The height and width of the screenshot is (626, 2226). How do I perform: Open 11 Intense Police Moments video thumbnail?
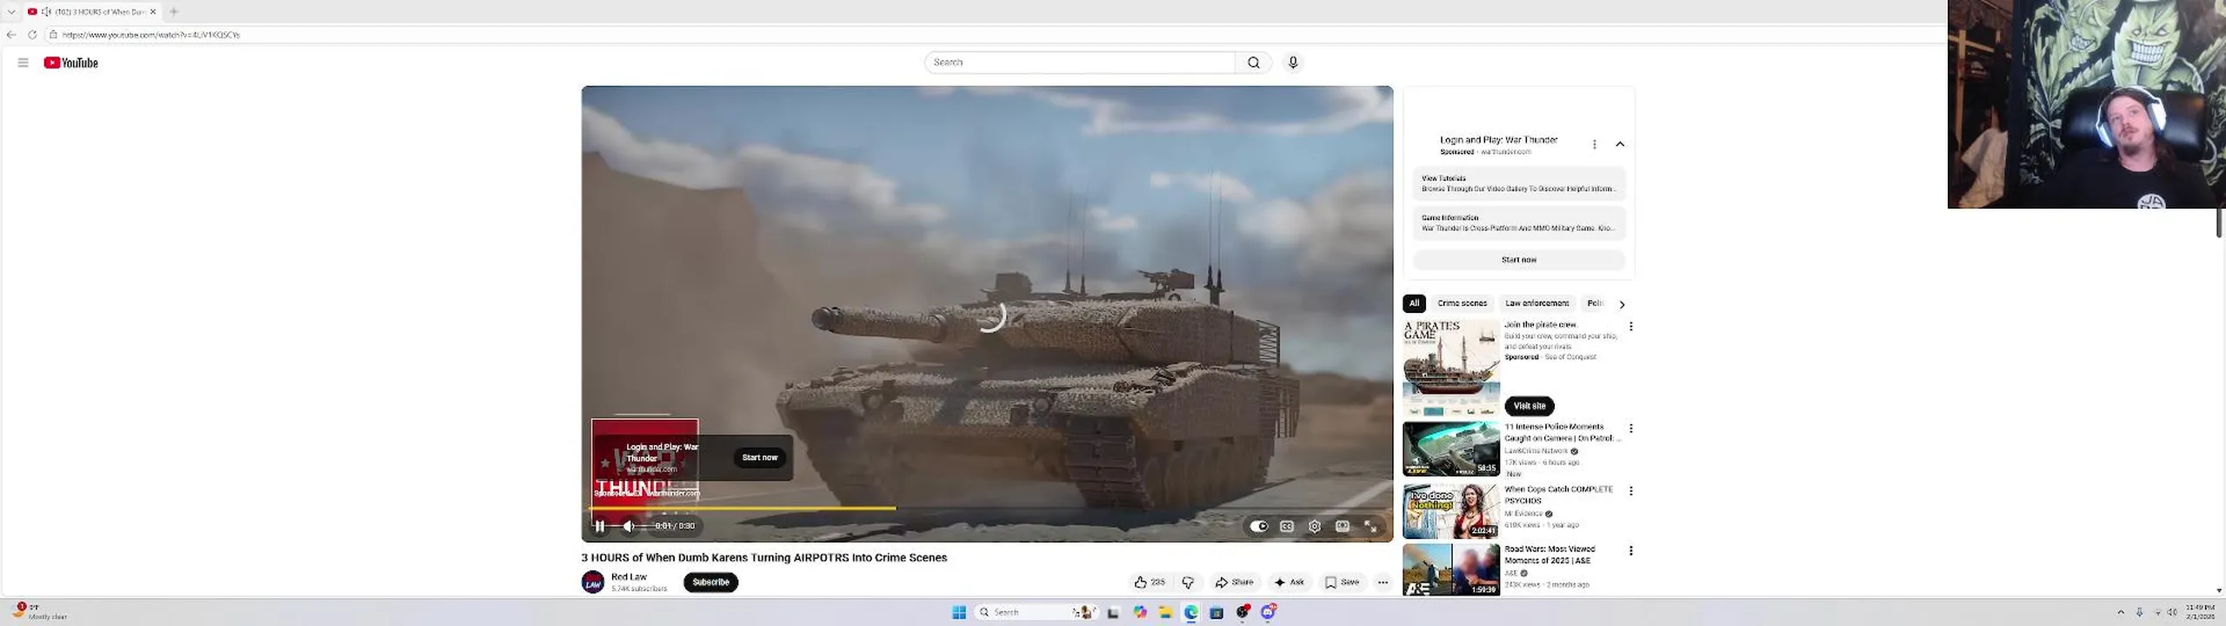pyautogui.click(x=1451, y=450)
